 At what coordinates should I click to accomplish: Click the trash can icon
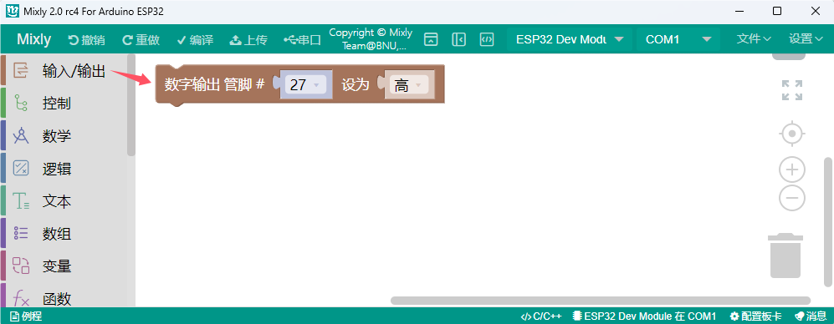[x=785, y=256]
